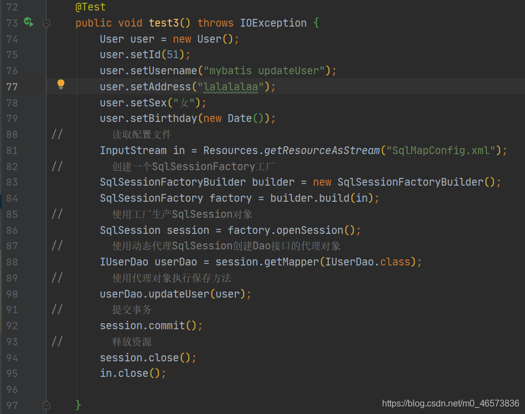Click the throws keyword on line 73

(x=215, y=23)
